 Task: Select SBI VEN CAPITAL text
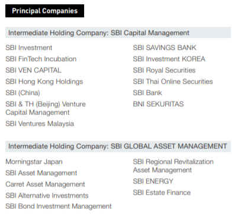(x=34, y=70)
